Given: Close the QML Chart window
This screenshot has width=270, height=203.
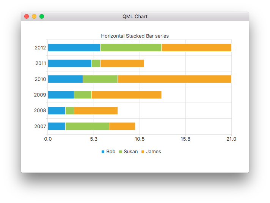Looking at the screenshot, I should [x=27, y=16].
